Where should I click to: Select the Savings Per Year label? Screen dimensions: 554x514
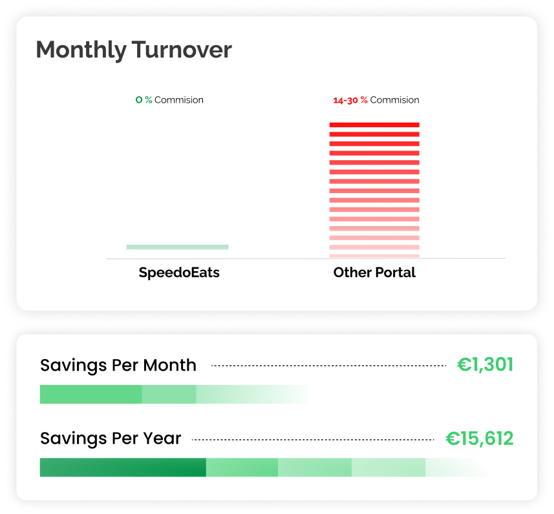coord(111,439)
